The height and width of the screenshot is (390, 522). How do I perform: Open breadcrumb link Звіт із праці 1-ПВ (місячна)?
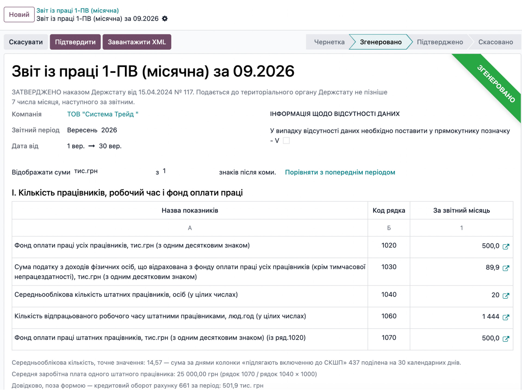77,10
